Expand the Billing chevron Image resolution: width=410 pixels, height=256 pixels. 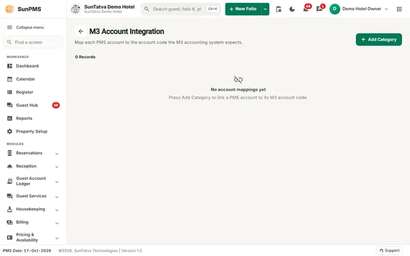click(57, 223)
